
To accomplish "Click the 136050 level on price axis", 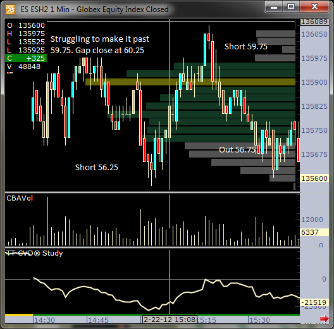I will tap(314, 34).
